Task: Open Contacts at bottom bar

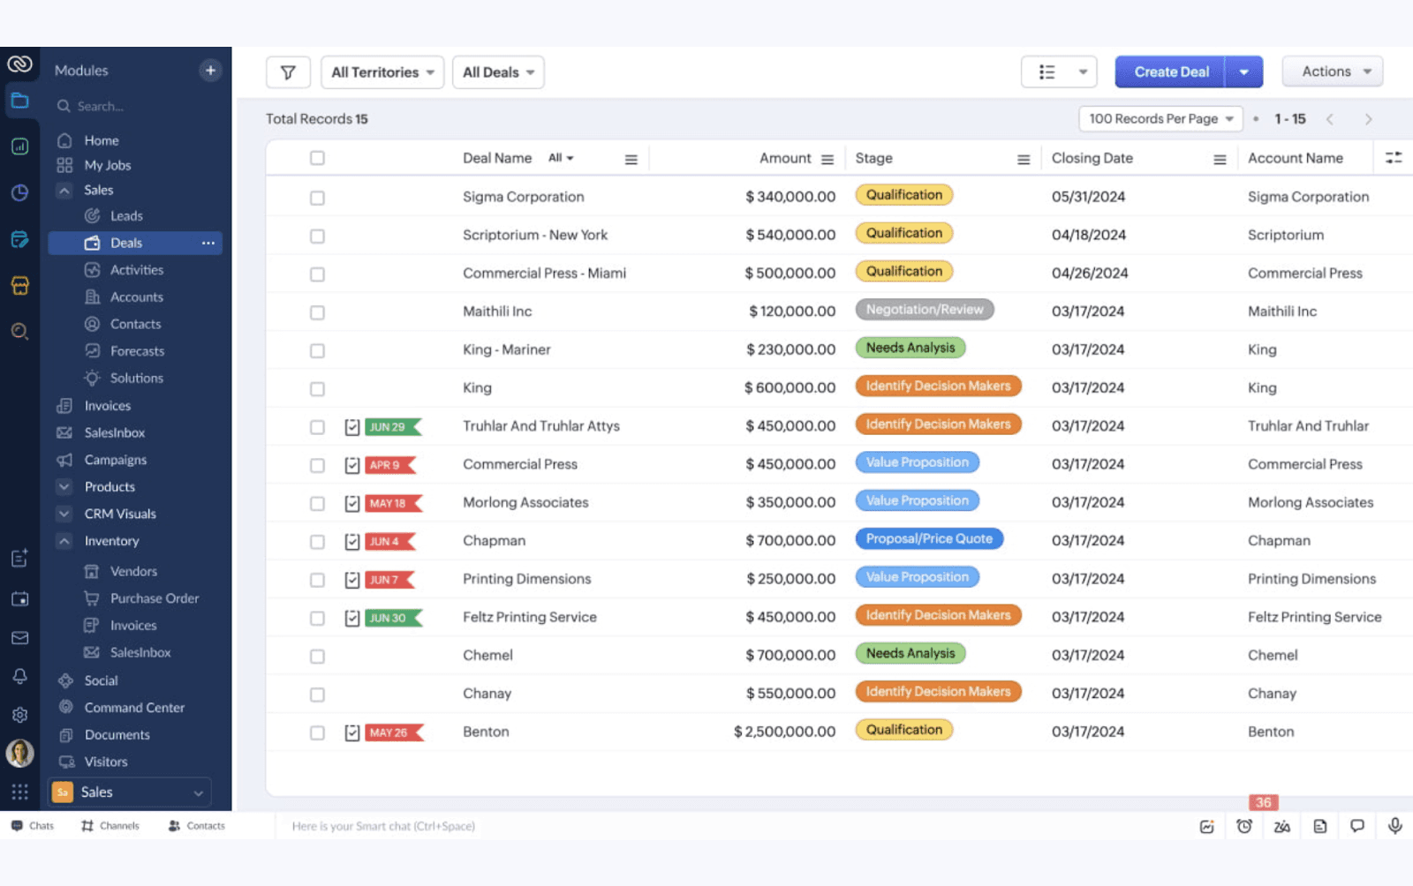Action: coord(196,826)
